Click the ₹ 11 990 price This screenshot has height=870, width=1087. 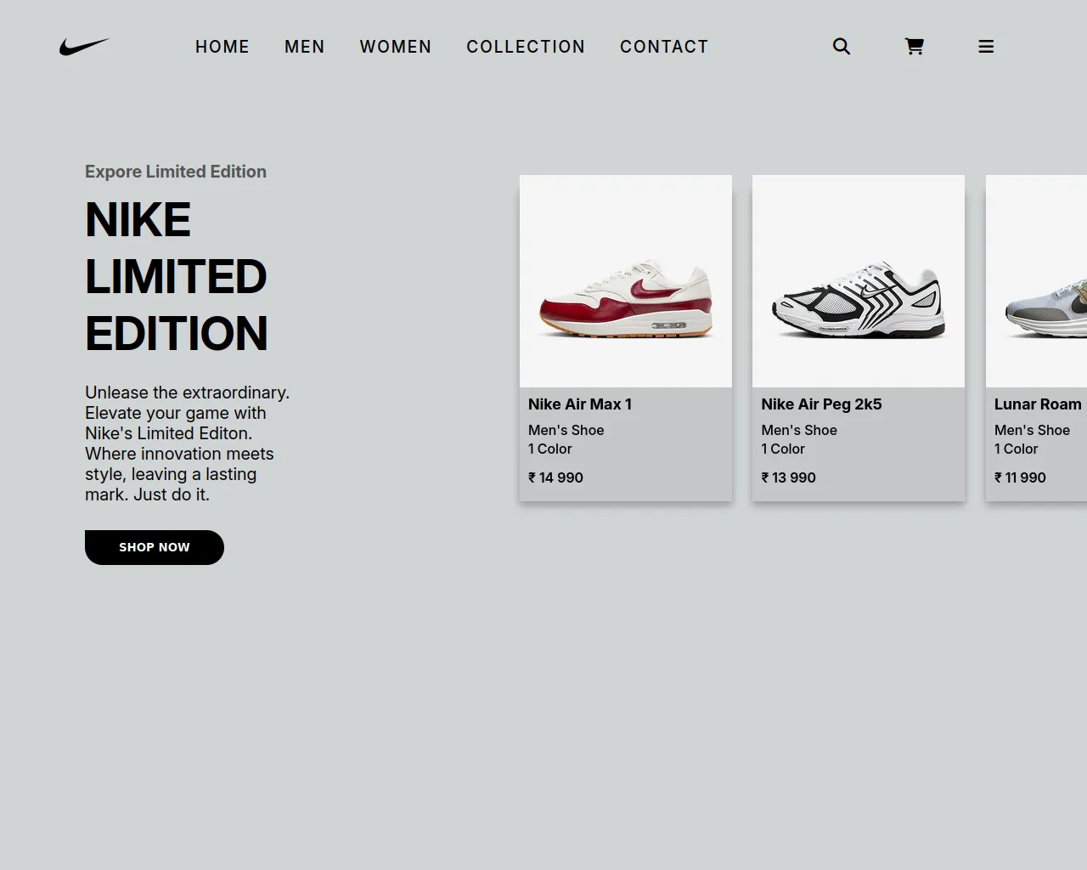pyautogui.click(x=1020, y=477)
